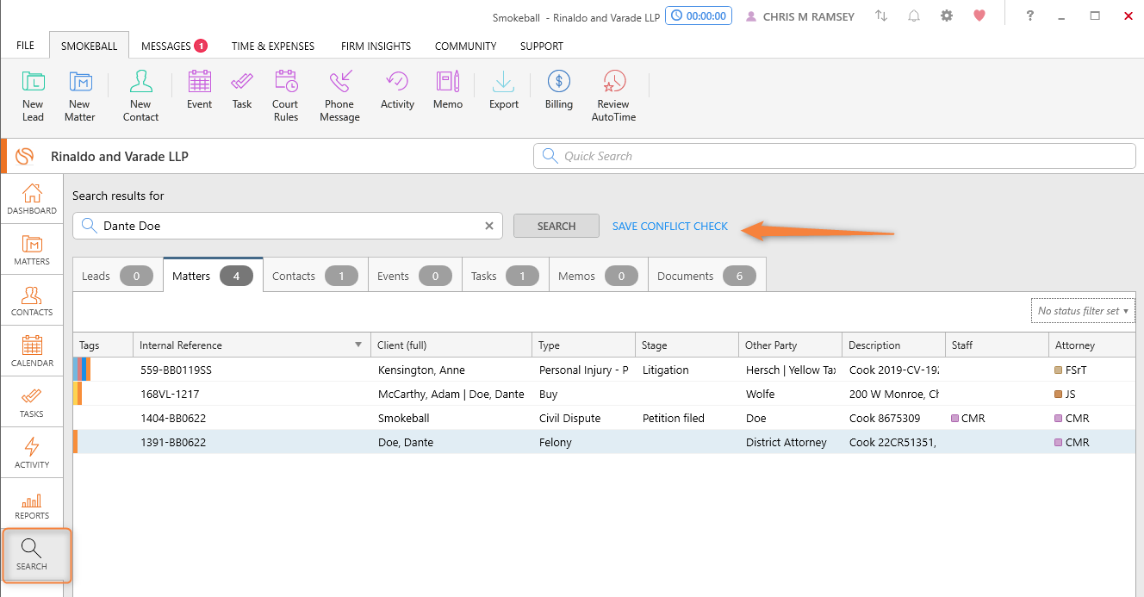Image resolution: width=1144 pixels, height=597 pixels.
Task: Show the Contacts results tab
Action: (315, 276)
